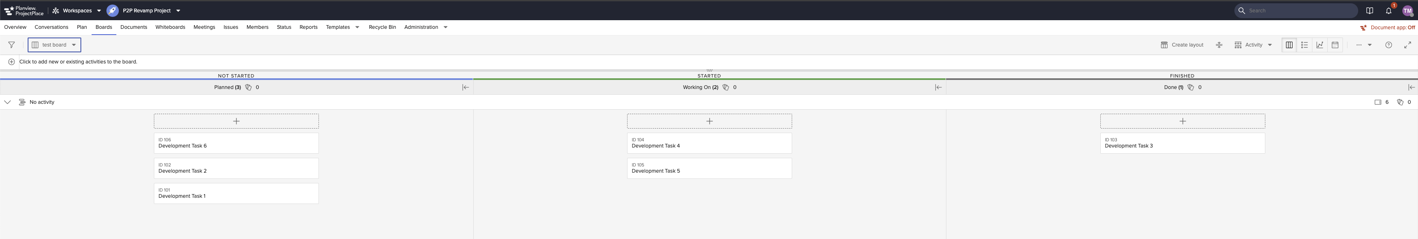Image resolution: width=1418 pixels, height=239 pixels.
Task: Switch to the chart view toggle
Action: point(1319,45)
